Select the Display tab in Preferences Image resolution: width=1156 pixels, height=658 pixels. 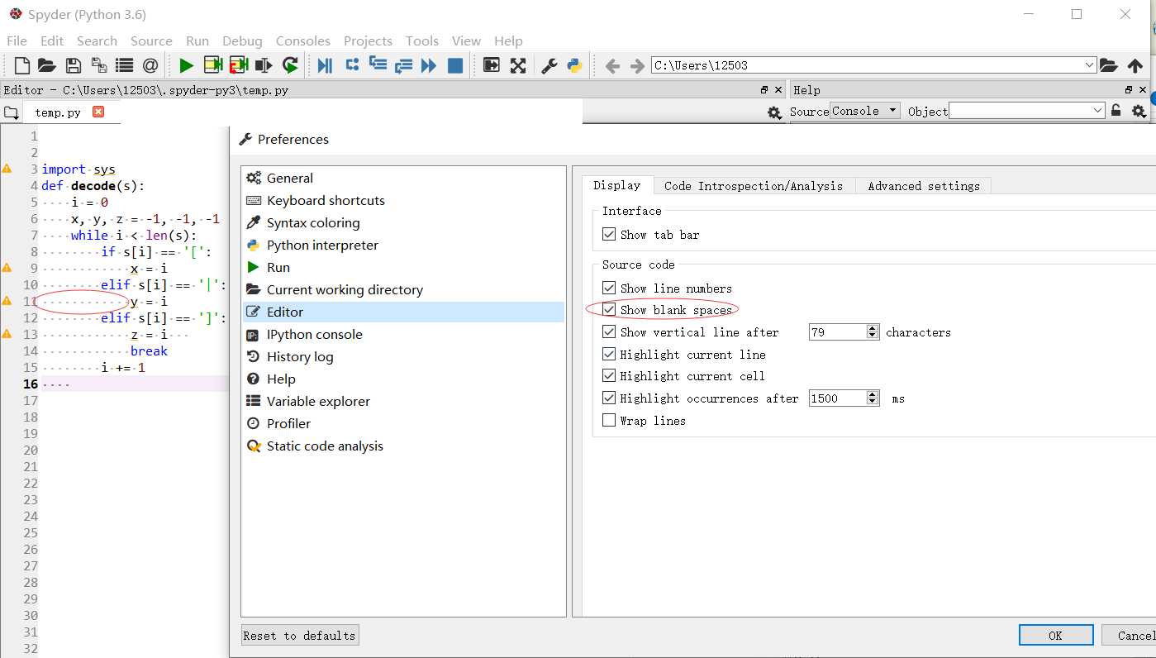pos(617,185)
